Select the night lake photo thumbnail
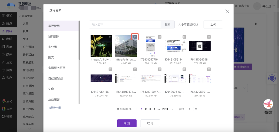The height and width of the screenshot is (132, 279). tap(101, 46)
